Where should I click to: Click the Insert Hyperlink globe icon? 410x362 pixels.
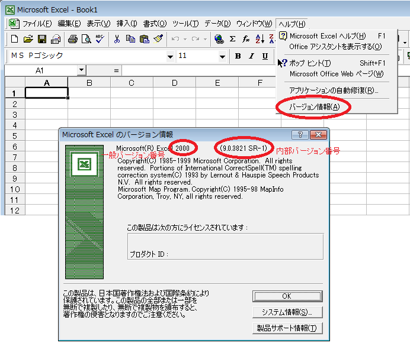pos(219,39)
